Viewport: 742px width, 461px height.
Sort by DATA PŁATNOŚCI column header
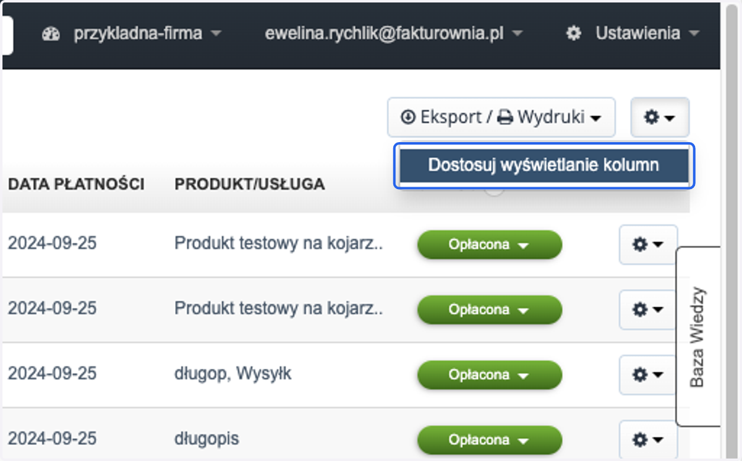point(76,184)
